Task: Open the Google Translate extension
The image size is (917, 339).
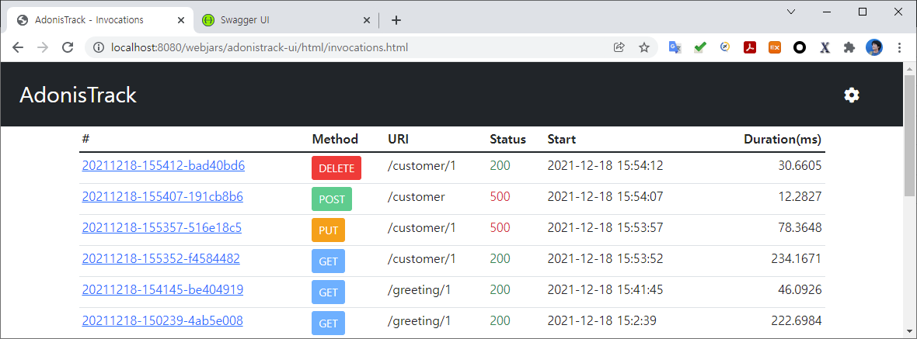Action: 675,48
